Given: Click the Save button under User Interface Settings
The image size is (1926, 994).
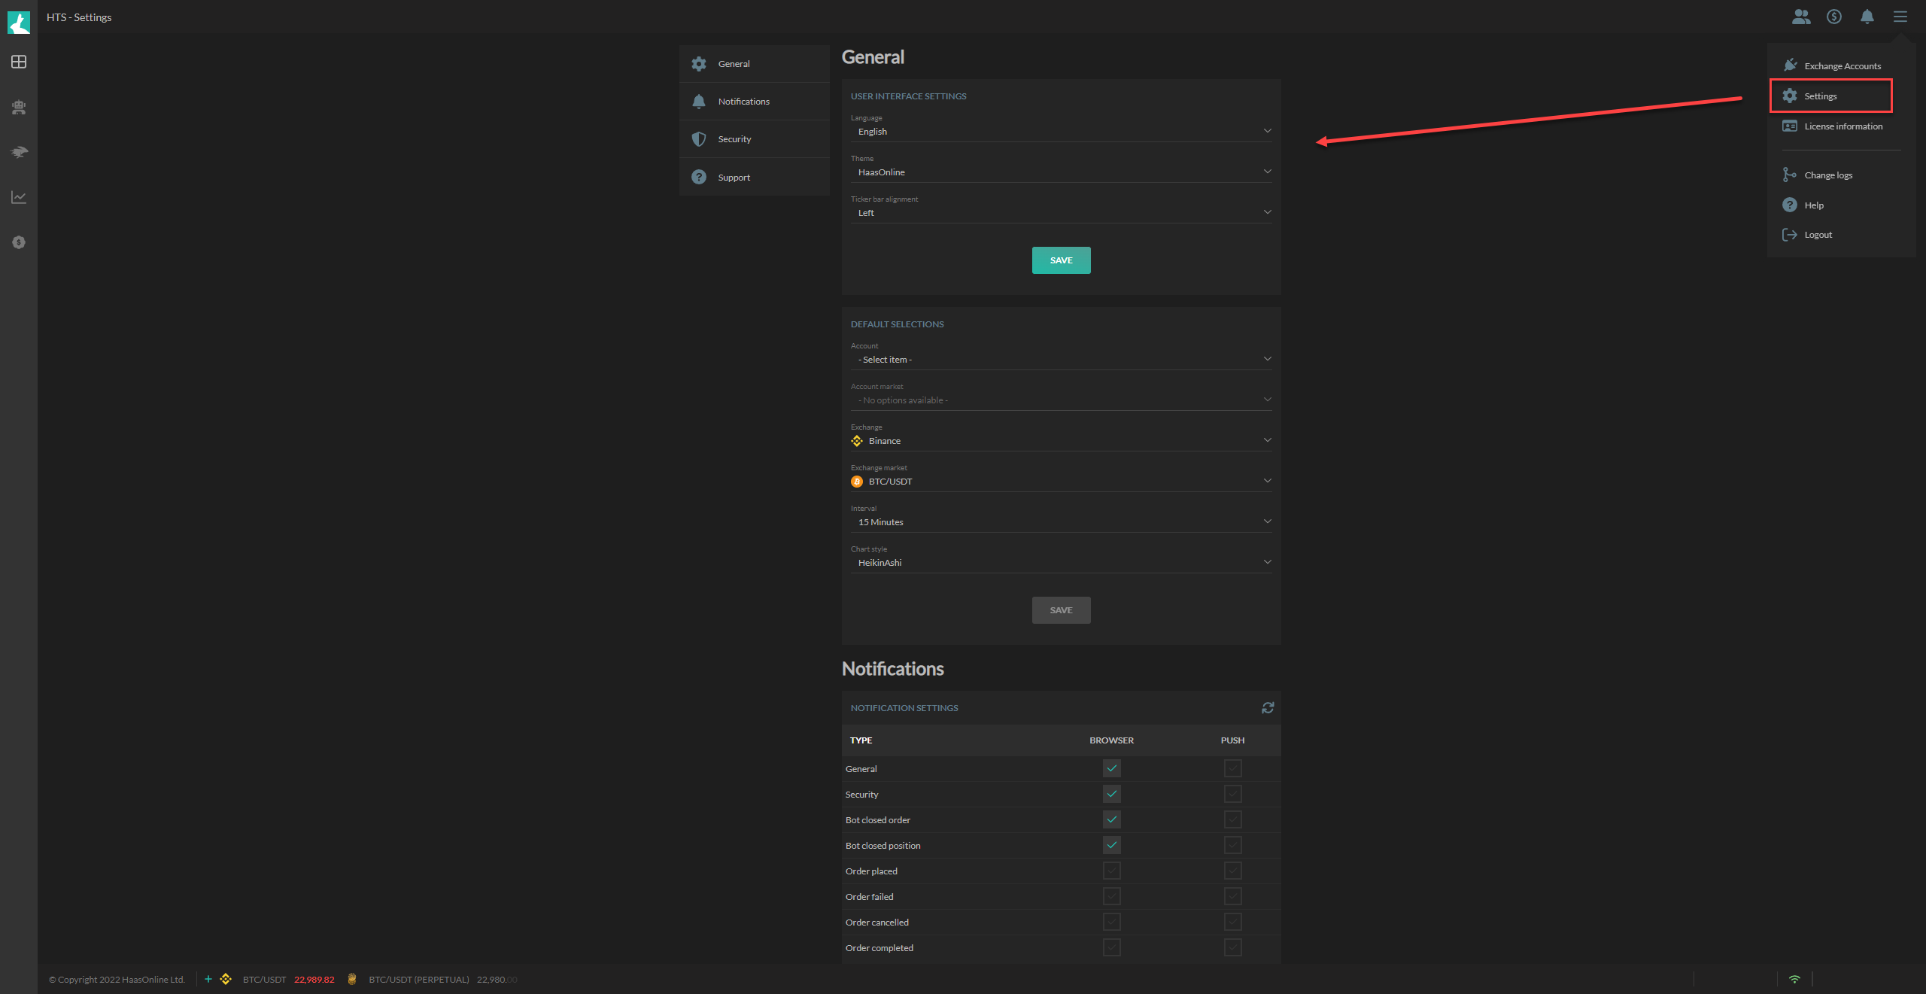Looking at the screenshot, I should [x=1061, y=260].
